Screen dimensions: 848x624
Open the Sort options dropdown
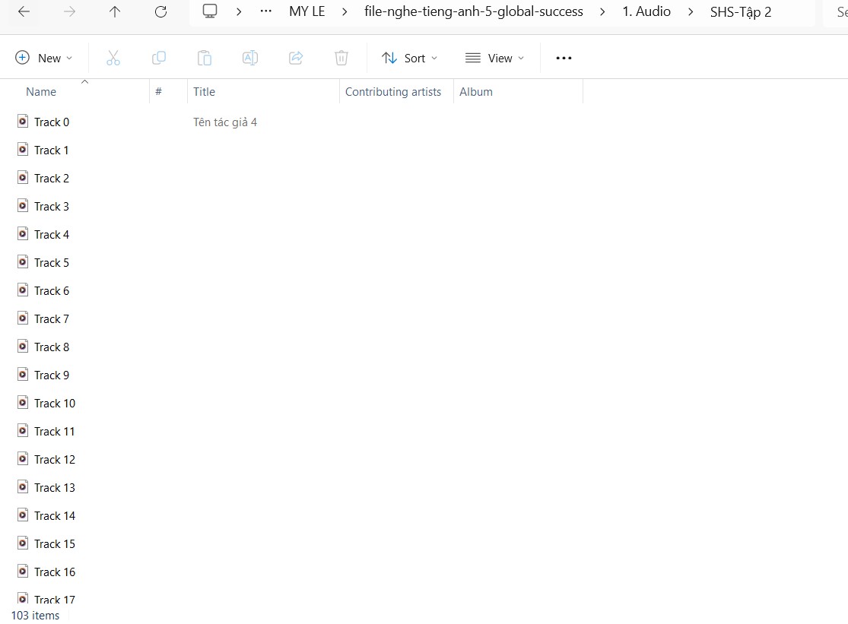[409, 58]
